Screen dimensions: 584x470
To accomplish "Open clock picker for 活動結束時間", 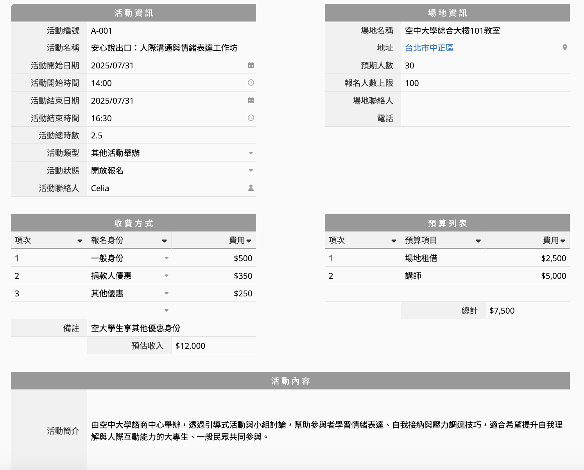I will 251,118.
